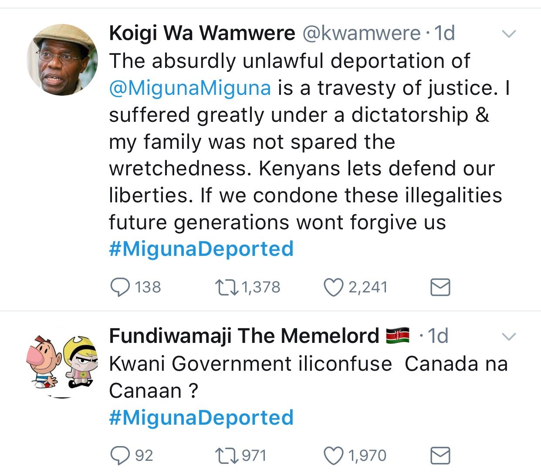This screenshot has width=541, height=473.
Task: Open options chevron on Koigi's tweet
Action: tap(509, 34)
